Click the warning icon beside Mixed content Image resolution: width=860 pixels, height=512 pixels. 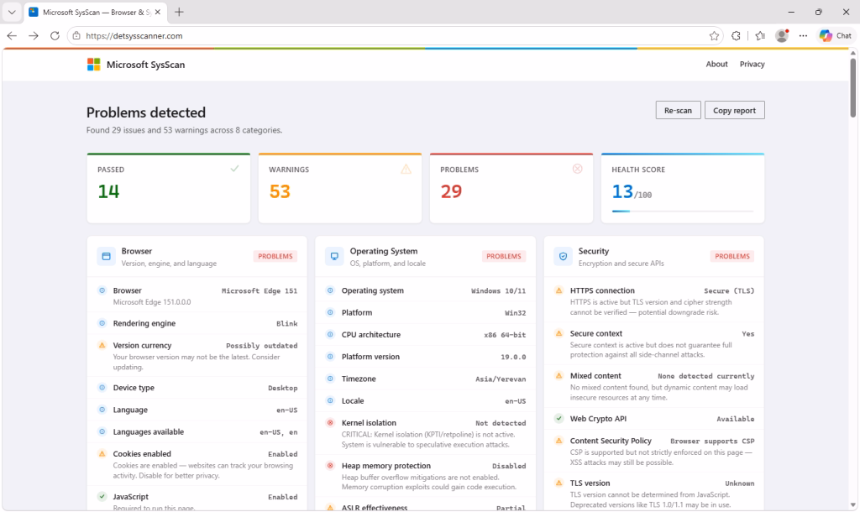point(558,375)
